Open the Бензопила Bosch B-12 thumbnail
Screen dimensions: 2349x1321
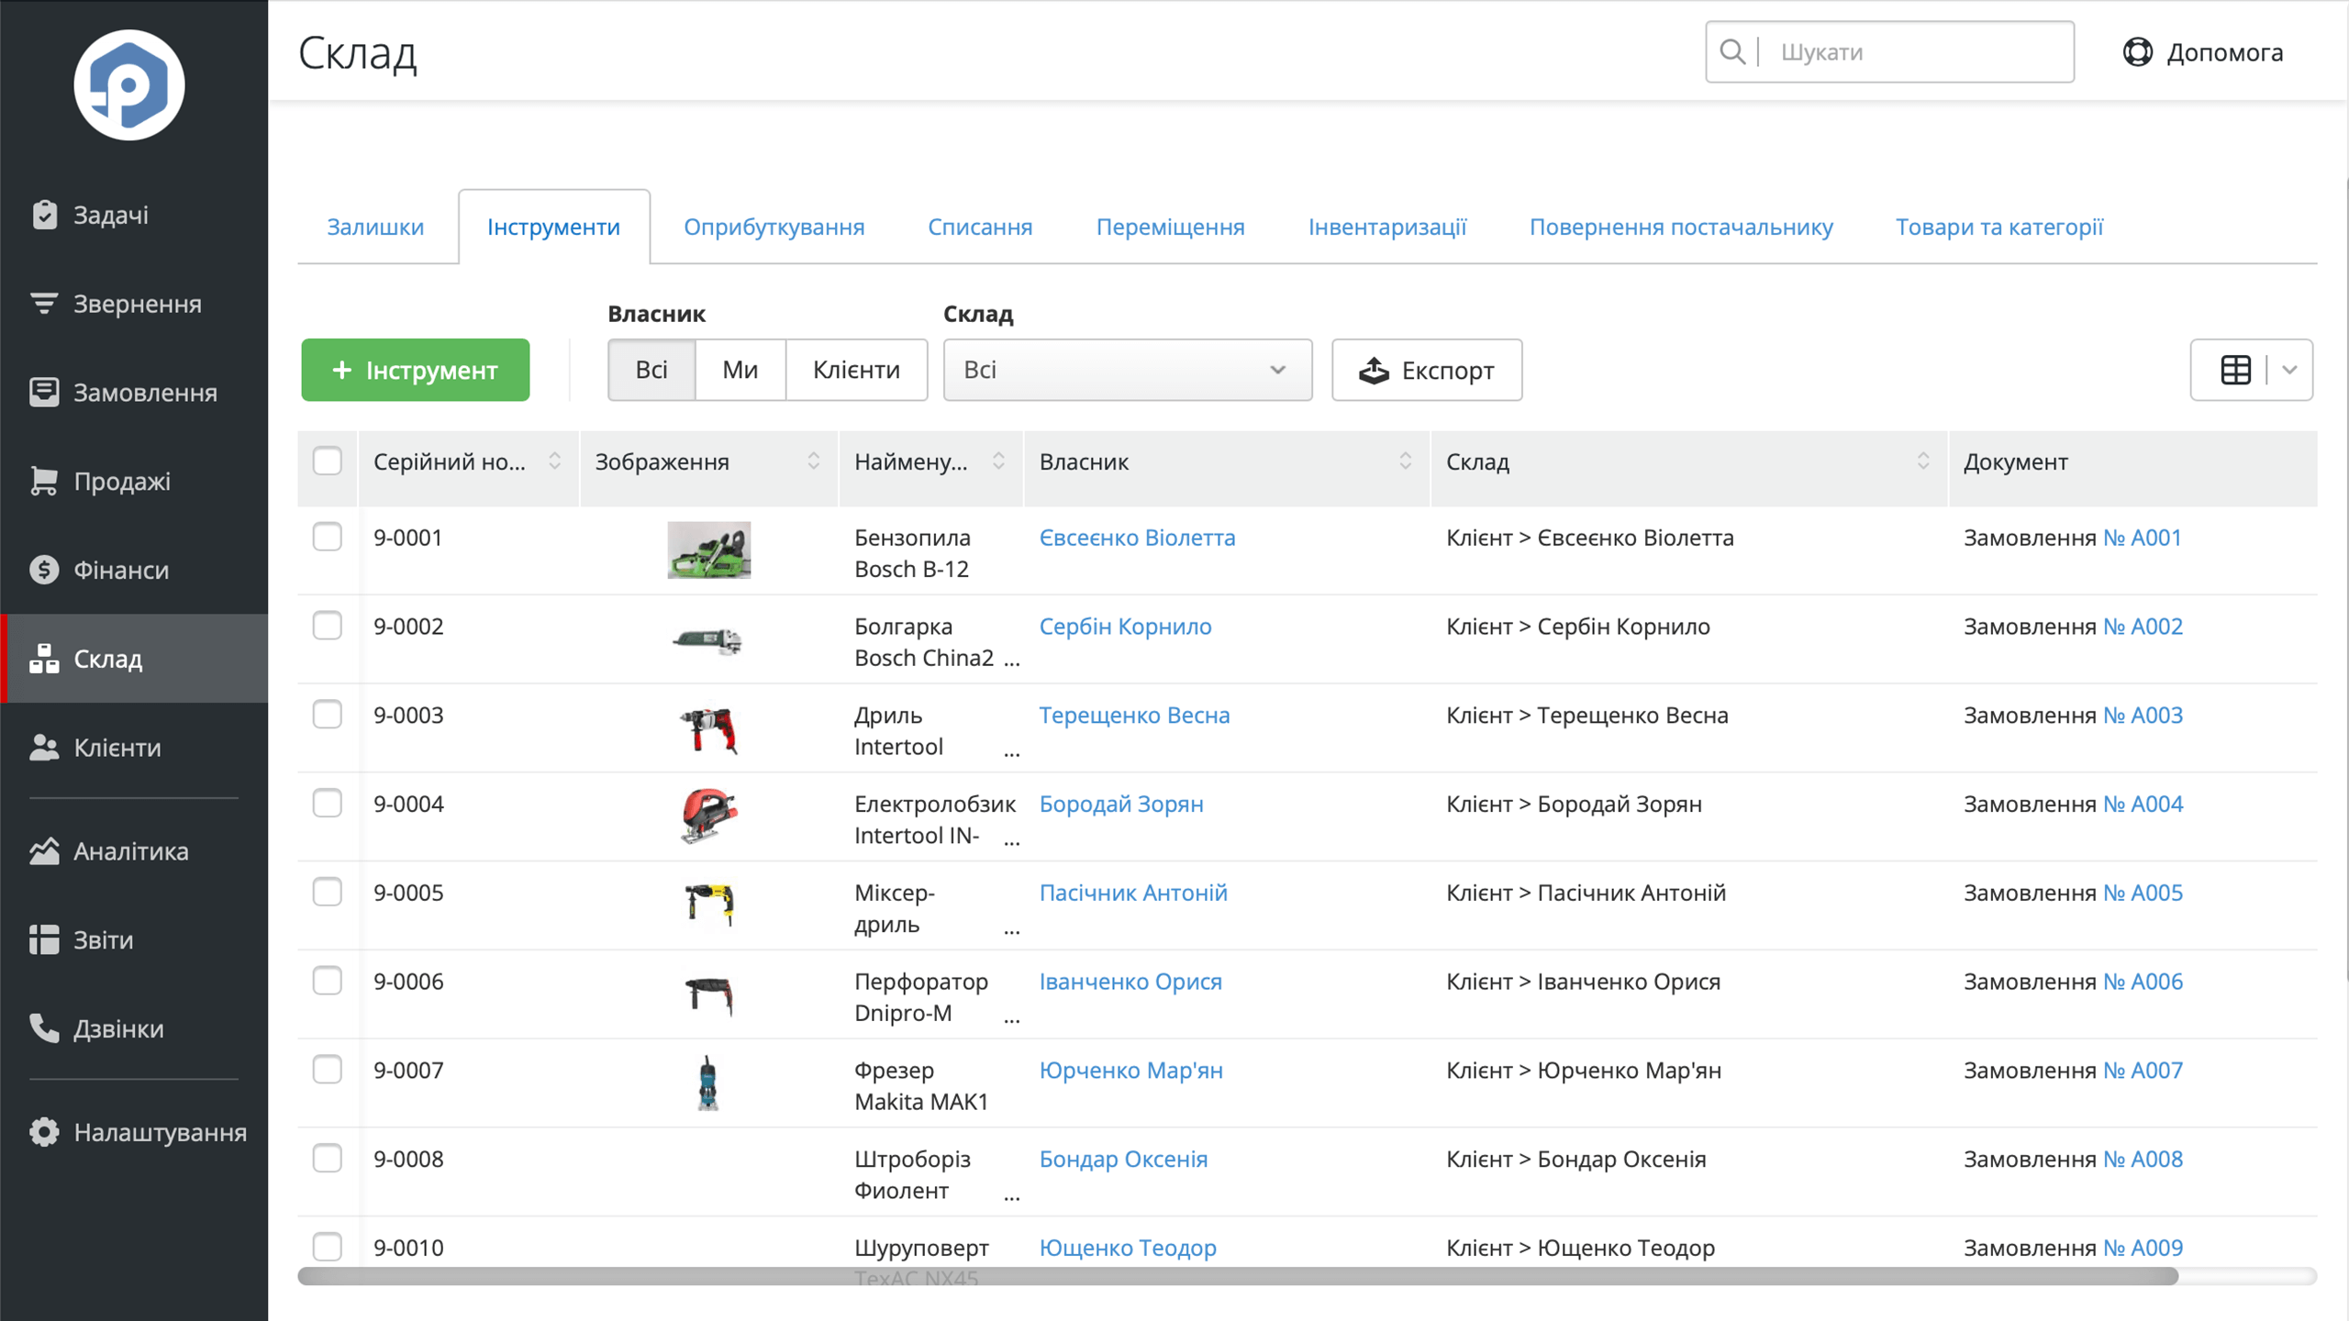pos(709,550)
